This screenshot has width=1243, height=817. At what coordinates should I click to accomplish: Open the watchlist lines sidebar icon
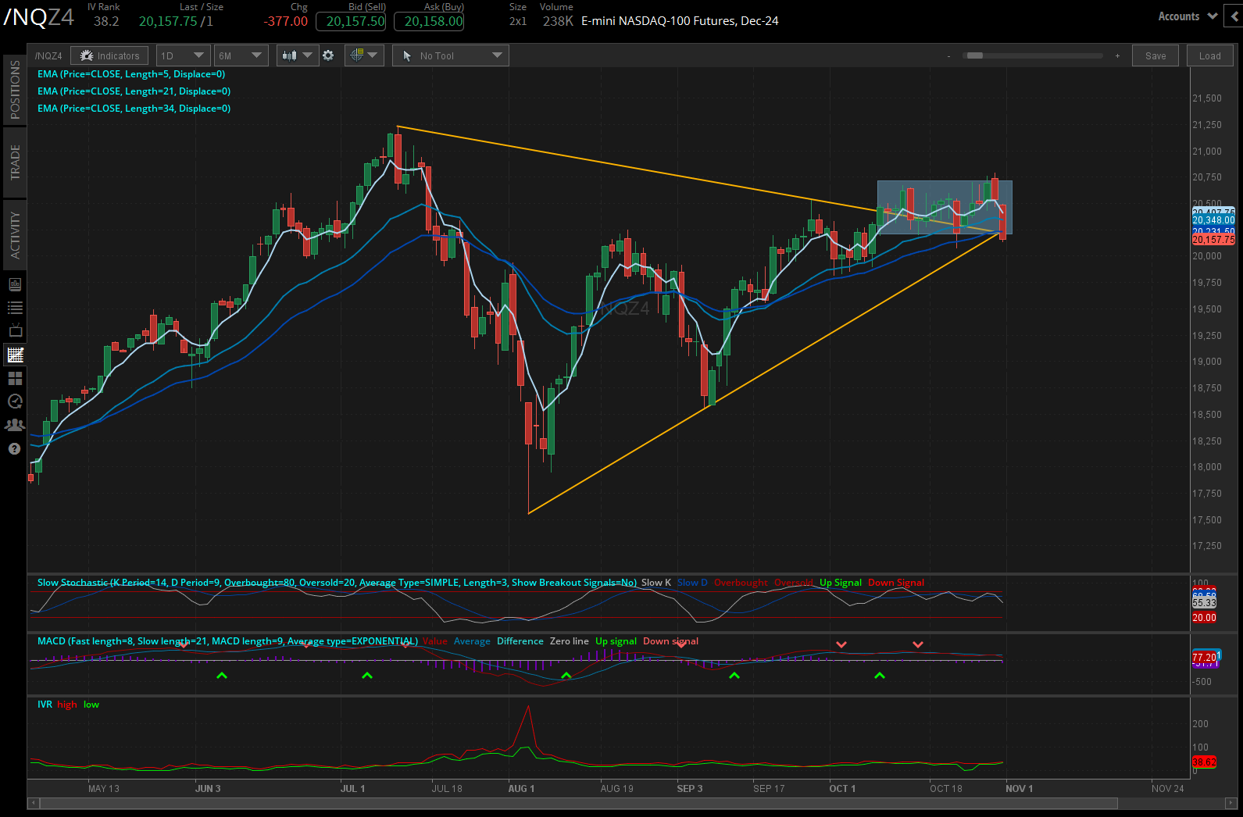(15, 308)
